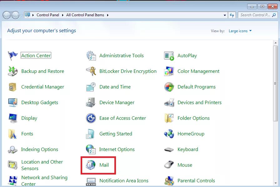This screenshot has height=187, width=280.
Task: Open the Backup and Restore icon
Action: coord(13,71)
